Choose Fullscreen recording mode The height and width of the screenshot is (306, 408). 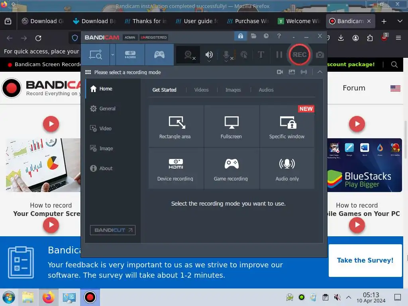[231, 126]
